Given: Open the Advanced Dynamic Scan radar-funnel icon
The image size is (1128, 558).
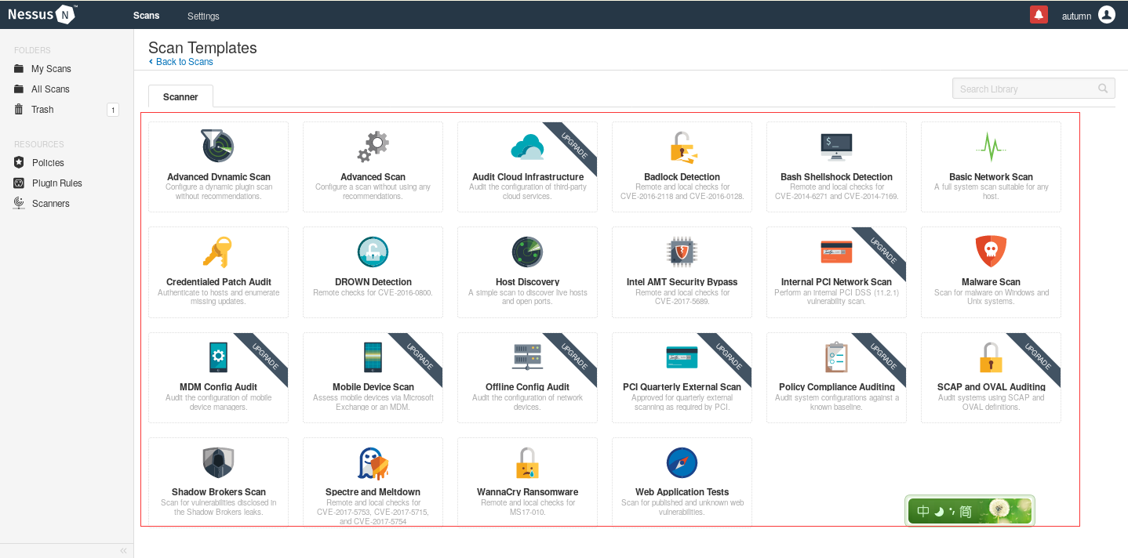Looking at the screenshot, I should [217, 146].
